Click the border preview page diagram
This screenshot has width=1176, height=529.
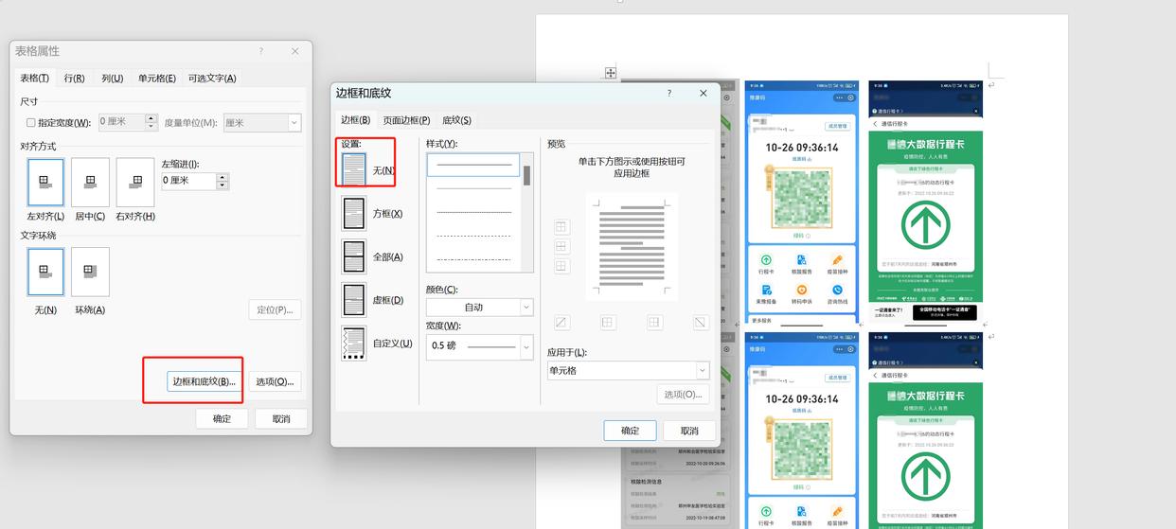pyautogui.click(x=632, y=245)
